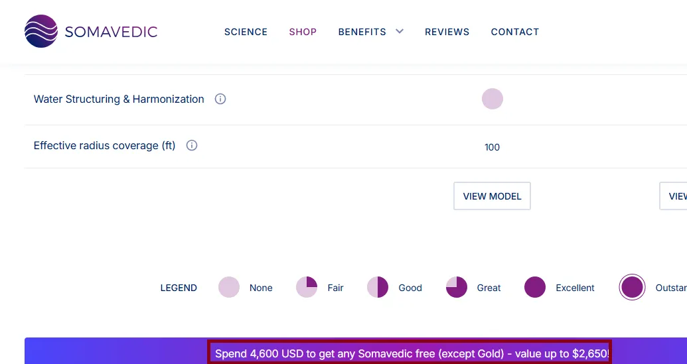This screenshot has width=687, height=364.
Task: Navigate to Reviews
Action: tap(447, 32)
